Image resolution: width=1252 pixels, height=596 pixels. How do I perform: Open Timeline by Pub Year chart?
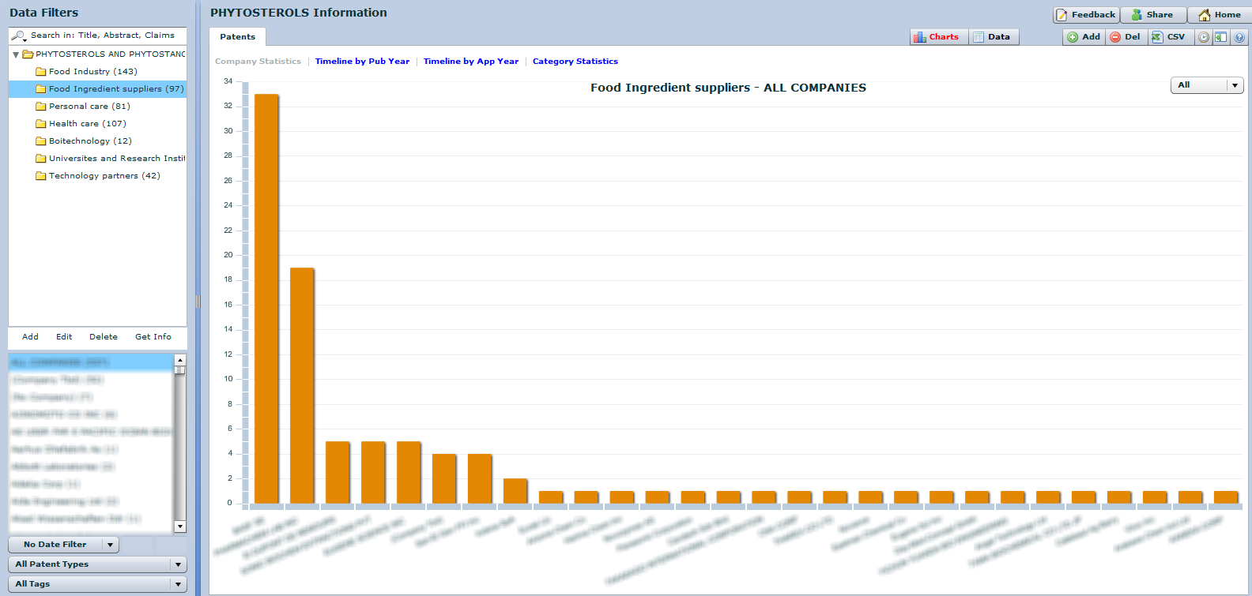[362, 62]
